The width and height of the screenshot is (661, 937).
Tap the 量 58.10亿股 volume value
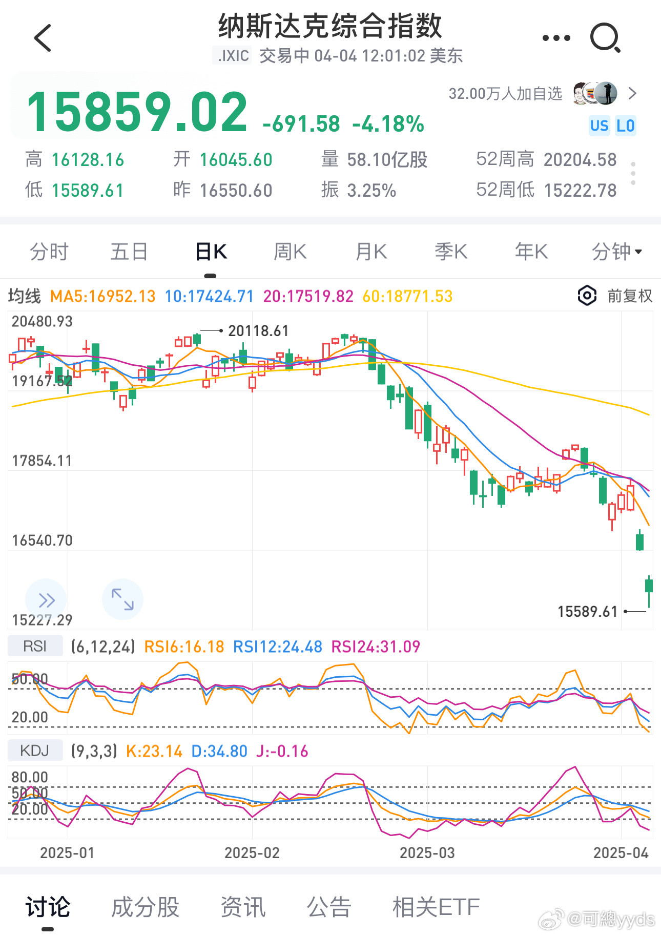pos(387,159)
